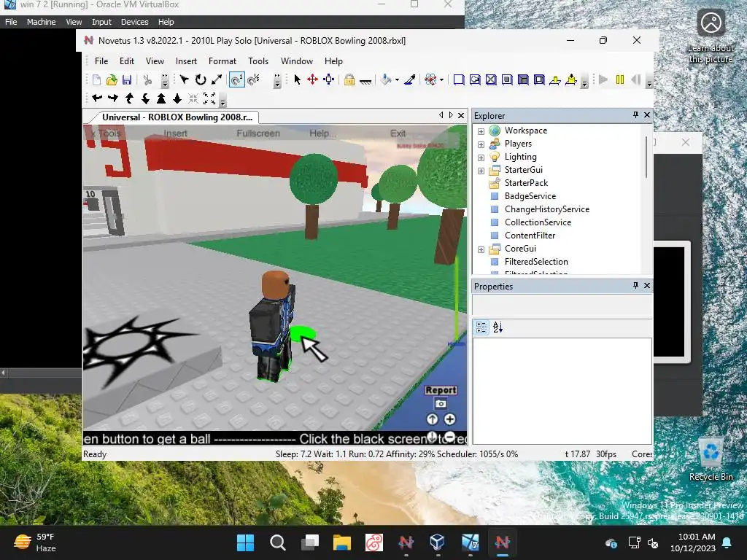747x560 pixels.
Task: Open the Format menu
Action: [222, 61]
